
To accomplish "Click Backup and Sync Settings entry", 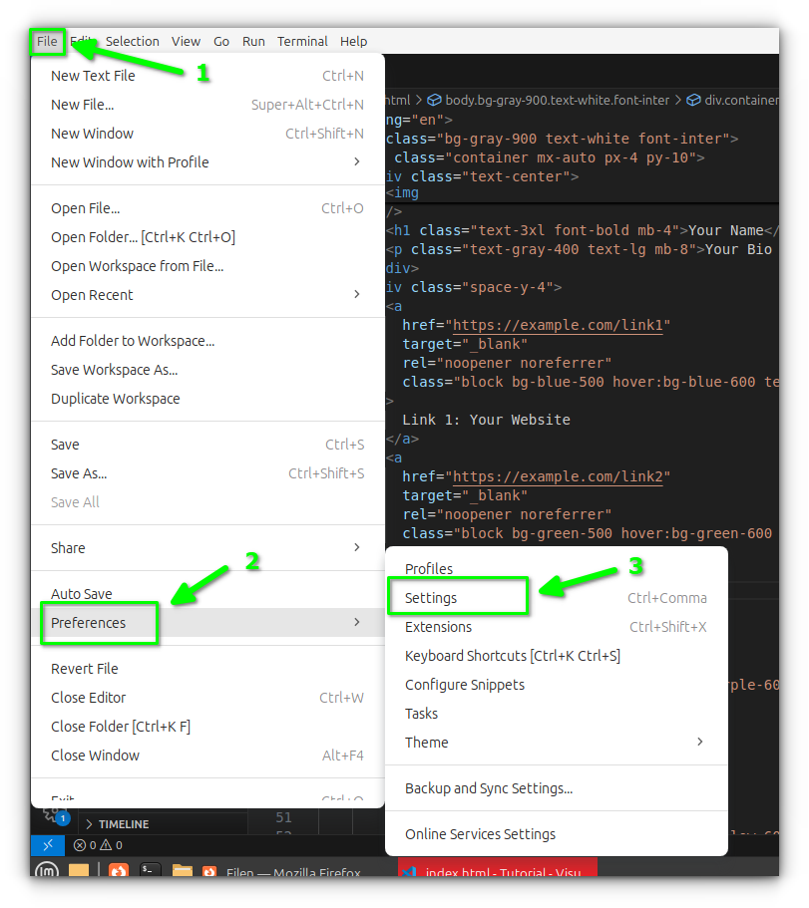I will [x=489, y=788].
